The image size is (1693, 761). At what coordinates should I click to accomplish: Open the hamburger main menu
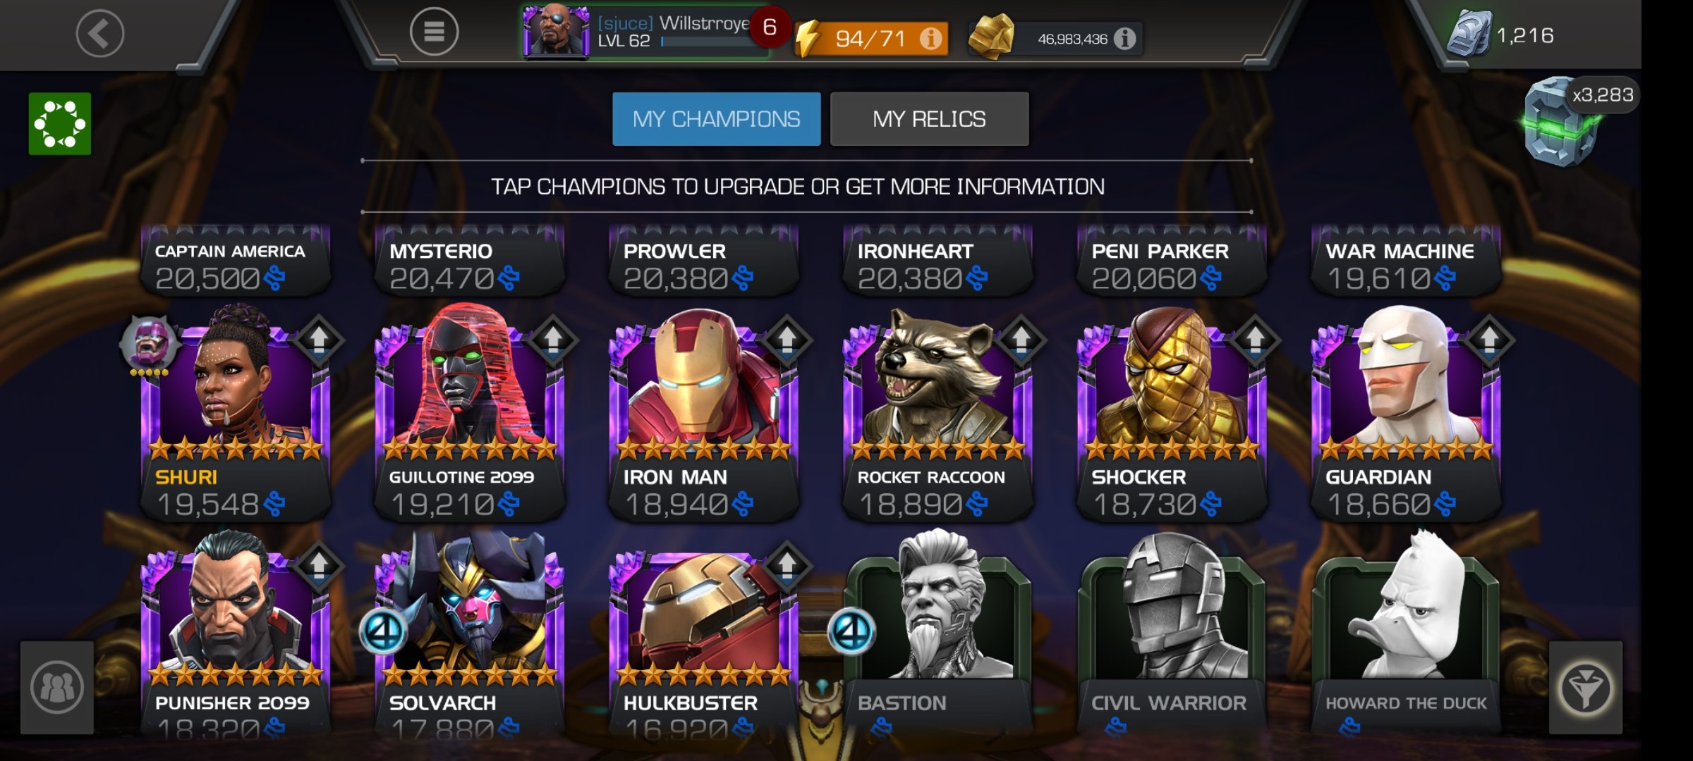coord(434,32)
